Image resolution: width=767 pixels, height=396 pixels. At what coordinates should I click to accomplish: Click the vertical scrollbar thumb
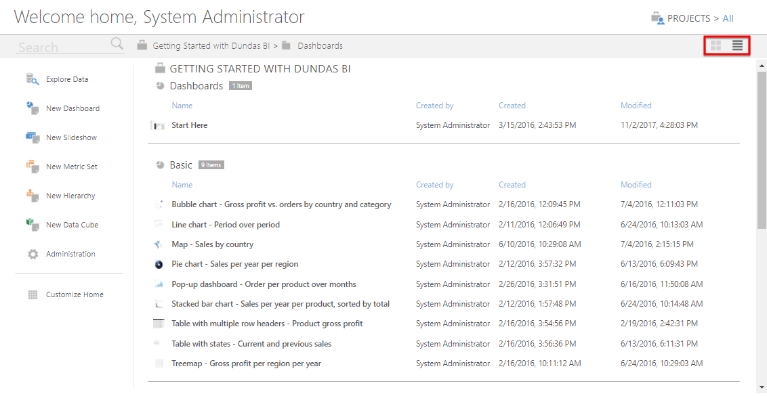point(762,150)
